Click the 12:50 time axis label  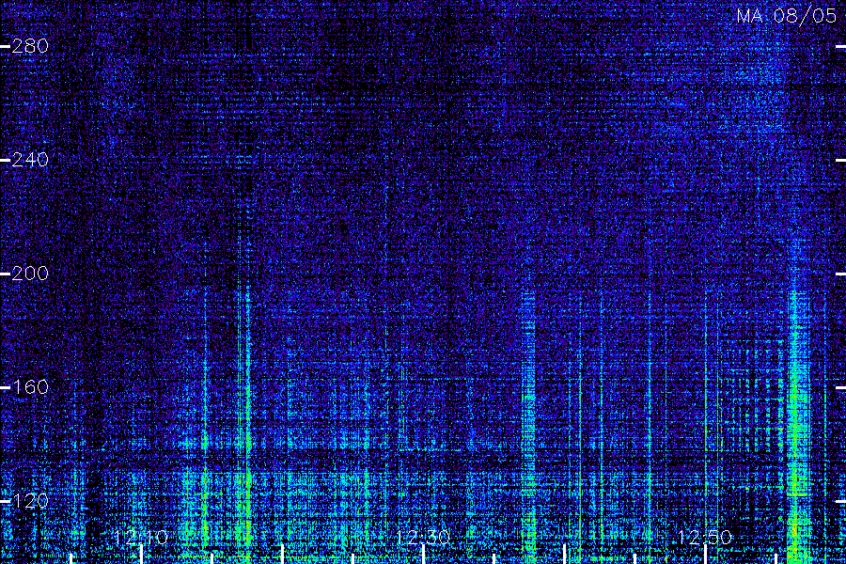coord(705,537)
